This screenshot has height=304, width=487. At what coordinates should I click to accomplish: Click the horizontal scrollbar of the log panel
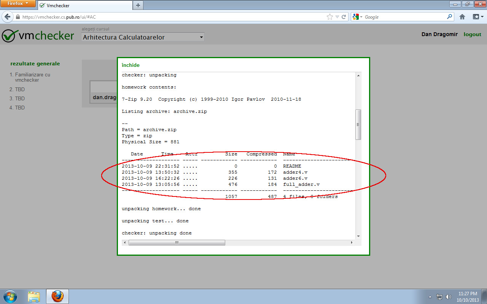pyautogui.click(x=177, y=242)
